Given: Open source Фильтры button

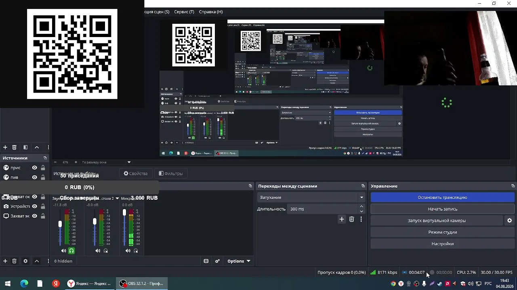Looking at the screenshot, I should (x=171, y=174).
